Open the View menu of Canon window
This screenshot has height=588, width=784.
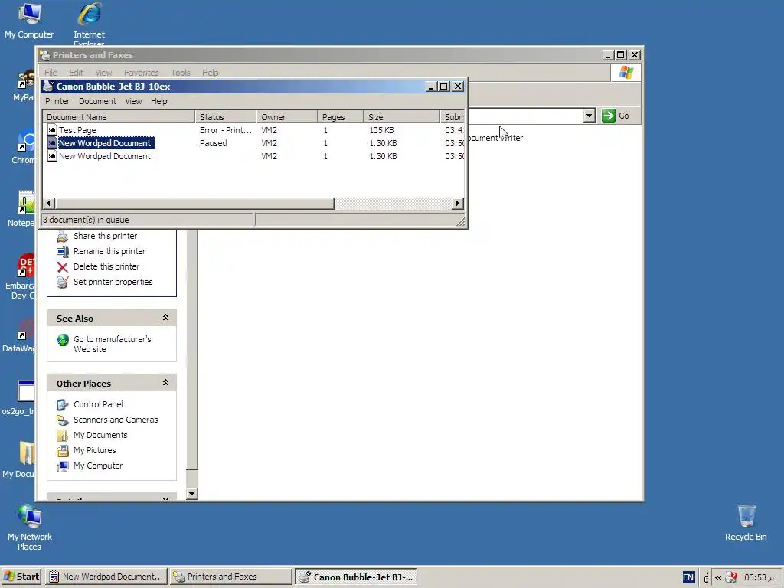click(x=133, y=101)
